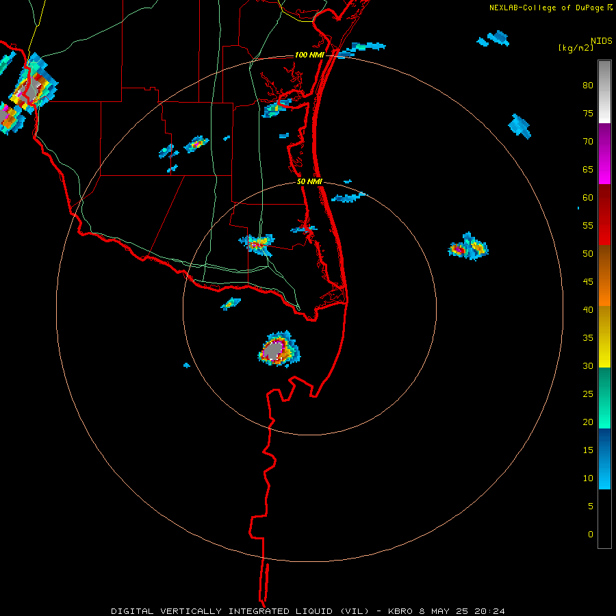Click the 5 value on the color scale
This screenshot has height=616, width=616.
coord(591,506)
